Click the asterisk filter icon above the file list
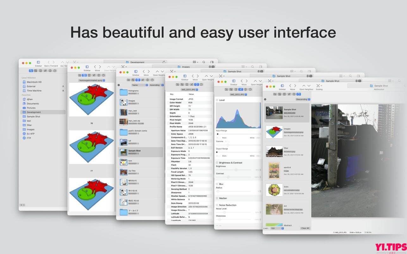The width and height of the screenshot is (407, 254). (119, 85)
